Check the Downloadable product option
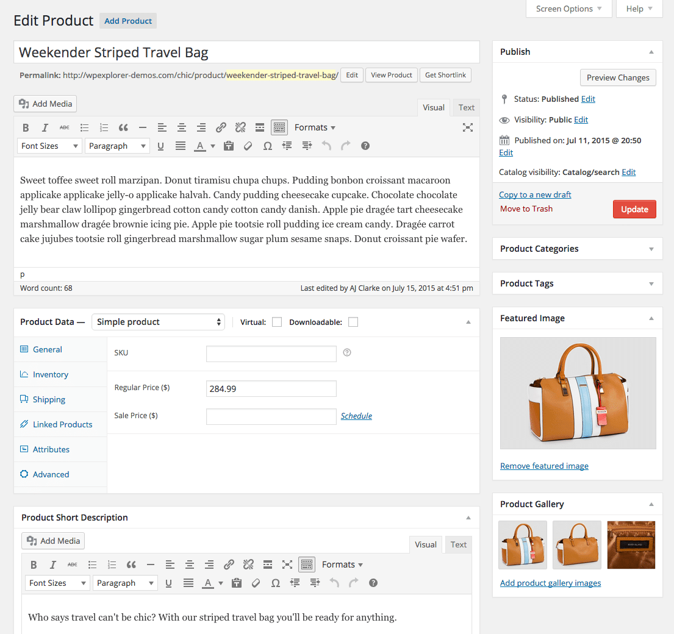Image resolution: width=674 pixels, height=634 pixels. tap(353, 321)
